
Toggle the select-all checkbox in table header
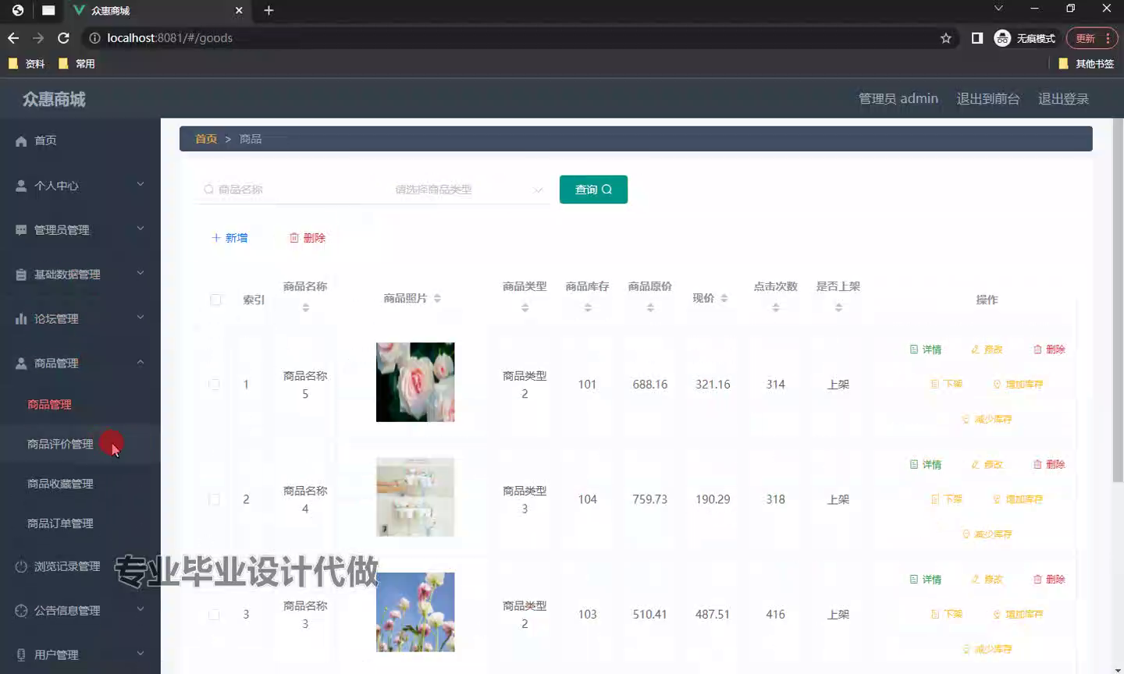(x=216, y=300)
